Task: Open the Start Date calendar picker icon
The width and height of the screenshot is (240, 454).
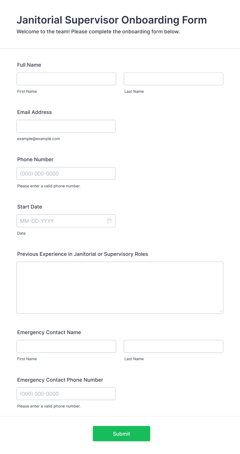Action: click(x=109, y=221)
